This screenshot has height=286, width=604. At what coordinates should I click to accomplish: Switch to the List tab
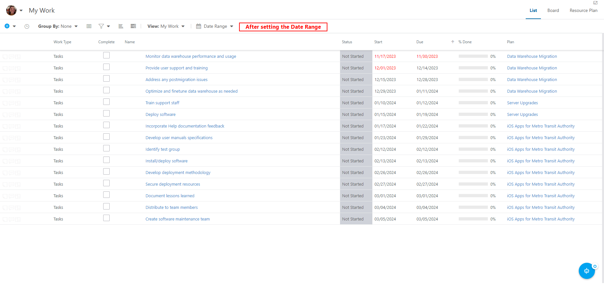533,10
